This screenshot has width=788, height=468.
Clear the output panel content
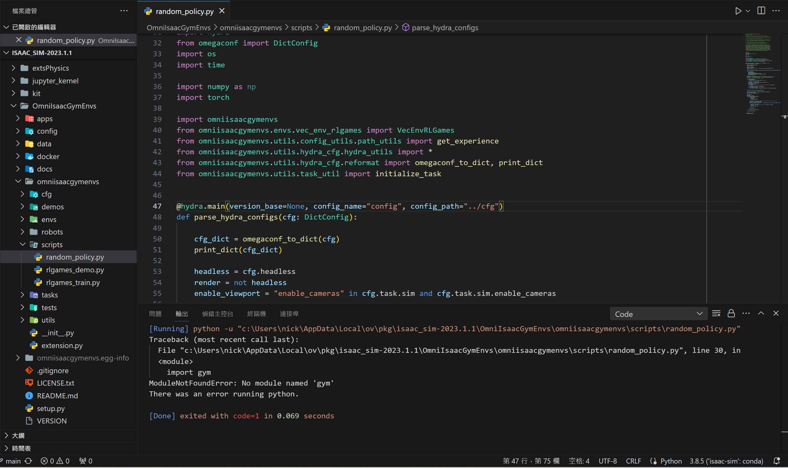(x=716, y=313)
